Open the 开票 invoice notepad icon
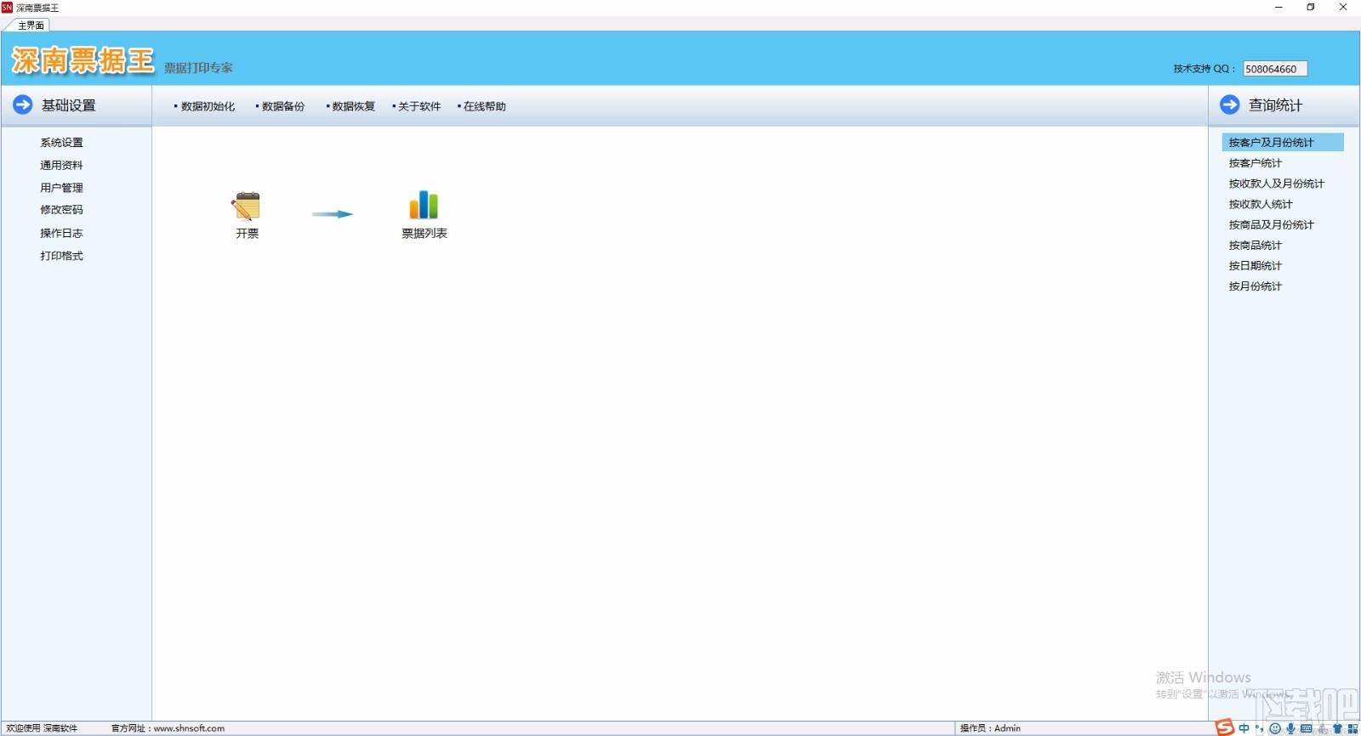The width and height of the screenshot is (1361, 736). pyautogui.click(x=247, y=207)
